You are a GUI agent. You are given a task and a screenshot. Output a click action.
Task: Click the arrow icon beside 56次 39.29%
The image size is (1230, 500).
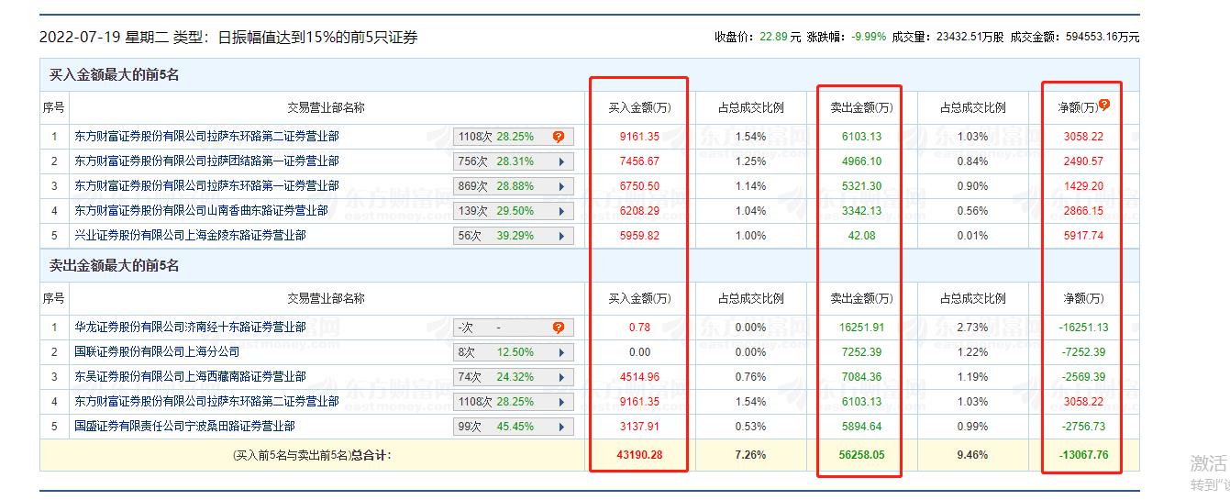(x=560, y=236)
